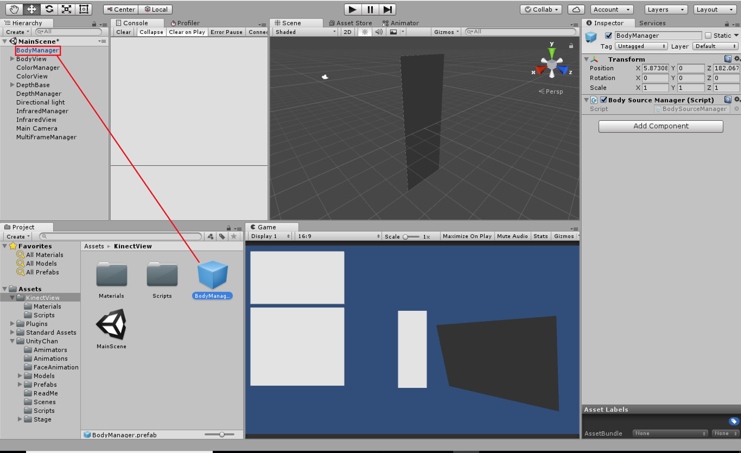Select the Rect Transform tool

[83, 9]
